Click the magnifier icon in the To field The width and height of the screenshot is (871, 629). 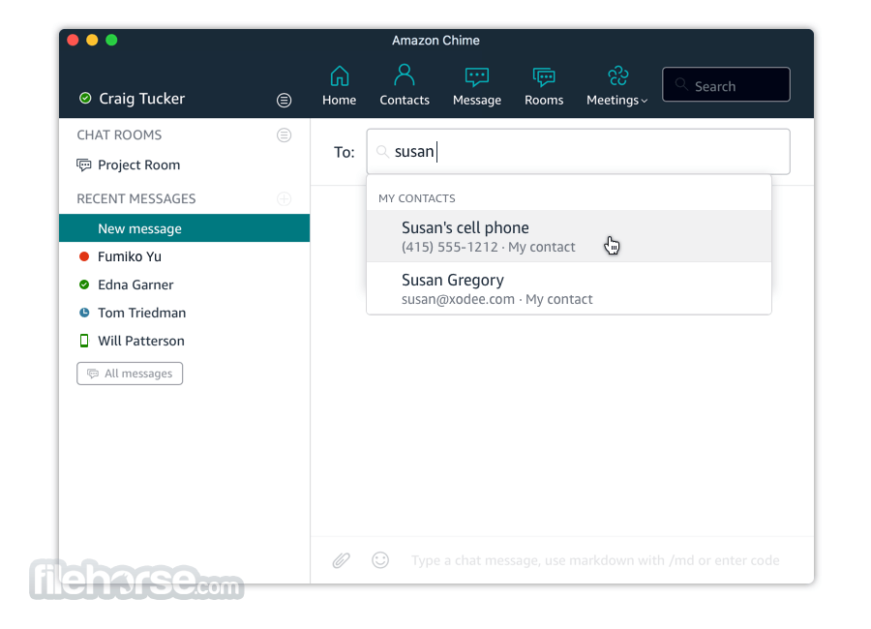point(382,152)
